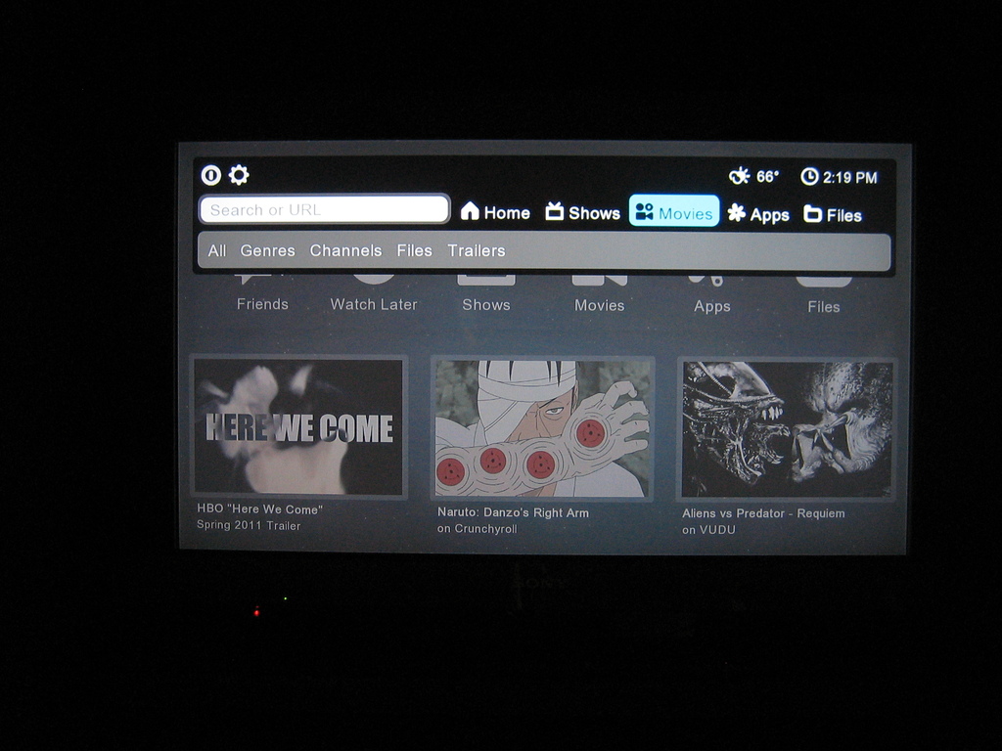Click the clock icon next to 2:19 PM

[809, 176]
